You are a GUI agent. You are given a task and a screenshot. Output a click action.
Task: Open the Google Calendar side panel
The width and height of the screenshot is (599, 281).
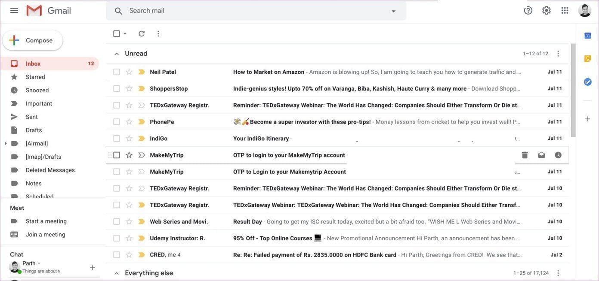[x=587, y=36]
